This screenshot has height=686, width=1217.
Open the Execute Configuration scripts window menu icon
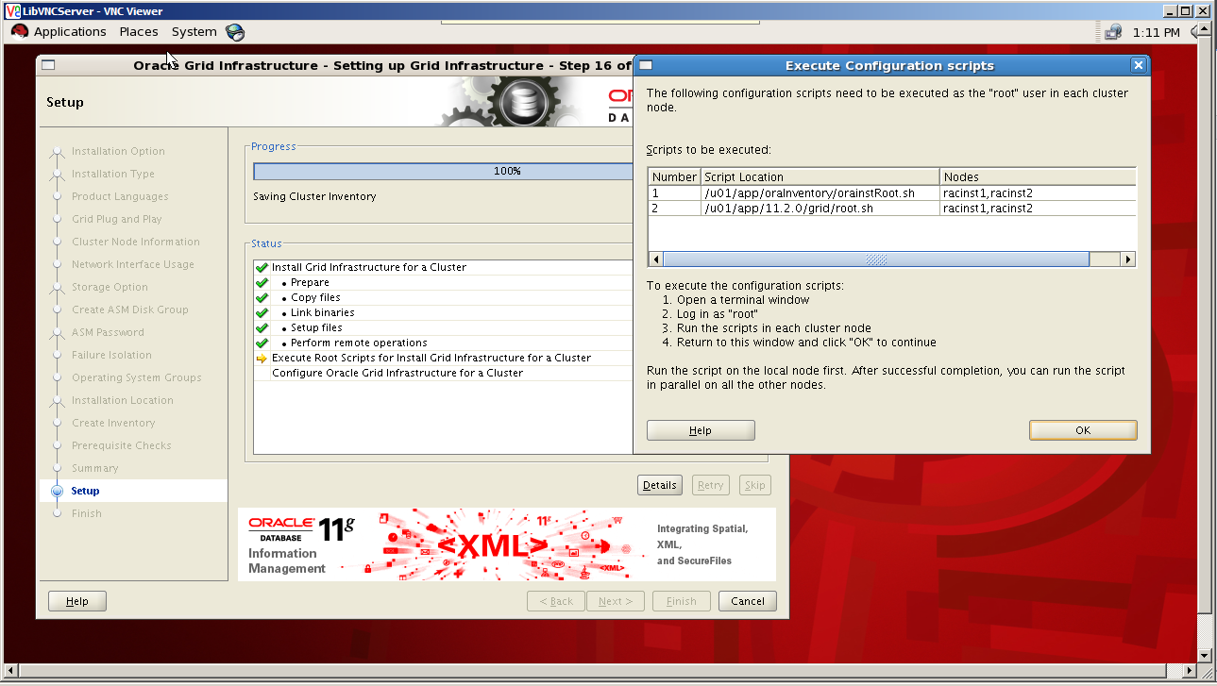[x=646, y=65]
